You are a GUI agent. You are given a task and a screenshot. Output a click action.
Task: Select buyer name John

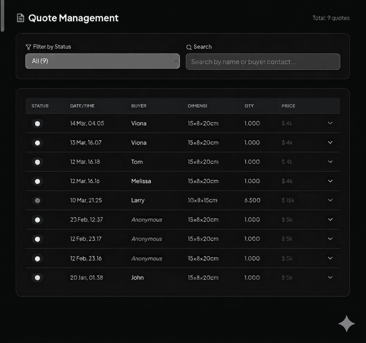[x=137, y=278]
